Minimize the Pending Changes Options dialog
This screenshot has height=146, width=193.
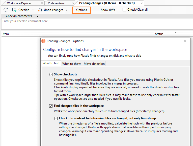coord(162,41)
